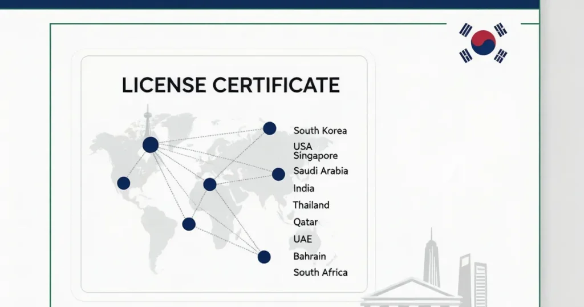Click the western North America map node
Screen dimensions: 584x307
[x=124, y=183]
